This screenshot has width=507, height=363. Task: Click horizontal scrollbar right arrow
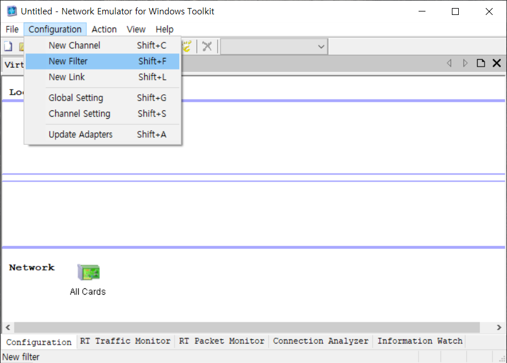[499, 327]
